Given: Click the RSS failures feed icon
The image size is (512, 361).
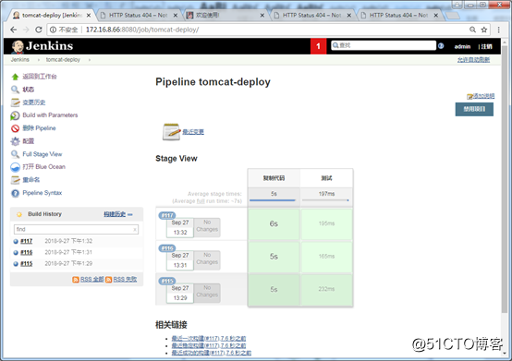Looking at the screenshot, I should (109, 280).
